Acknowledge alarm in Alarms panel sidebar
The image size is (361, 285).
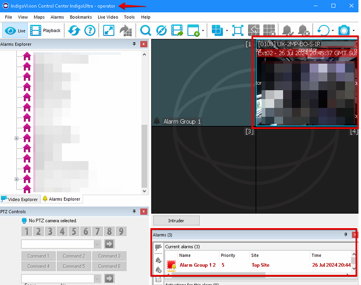tap(158, 260)
